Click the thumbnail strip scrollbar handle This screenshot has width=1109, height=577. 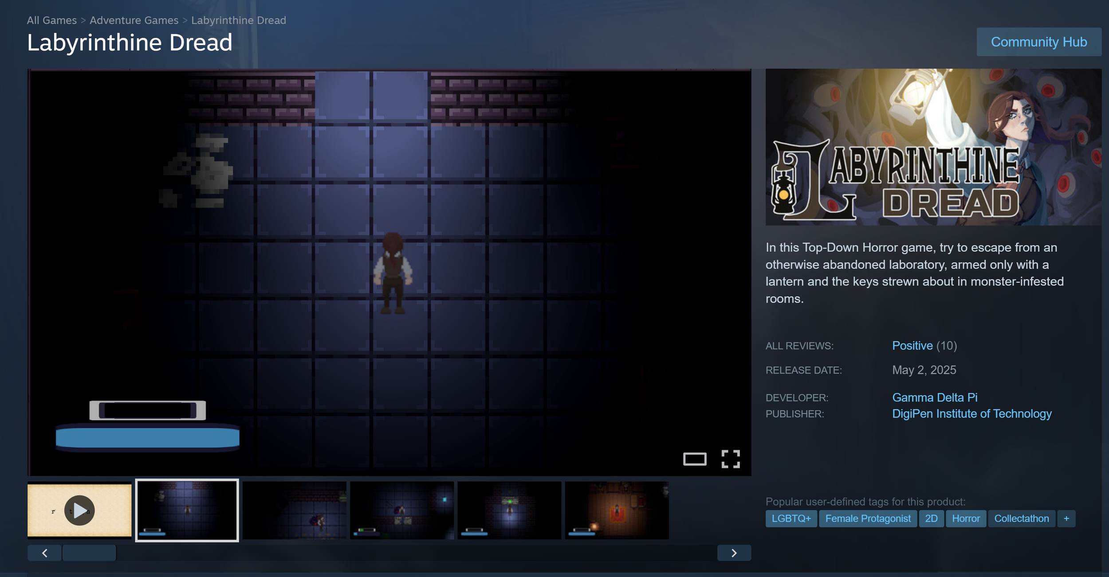point(89,553)
